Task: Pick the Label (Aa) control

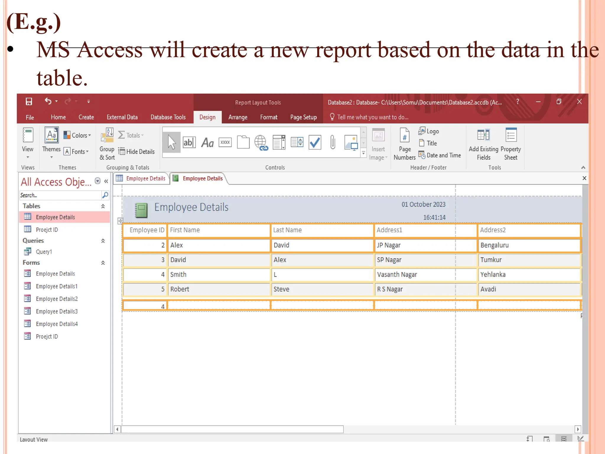Action: [207, 143]
